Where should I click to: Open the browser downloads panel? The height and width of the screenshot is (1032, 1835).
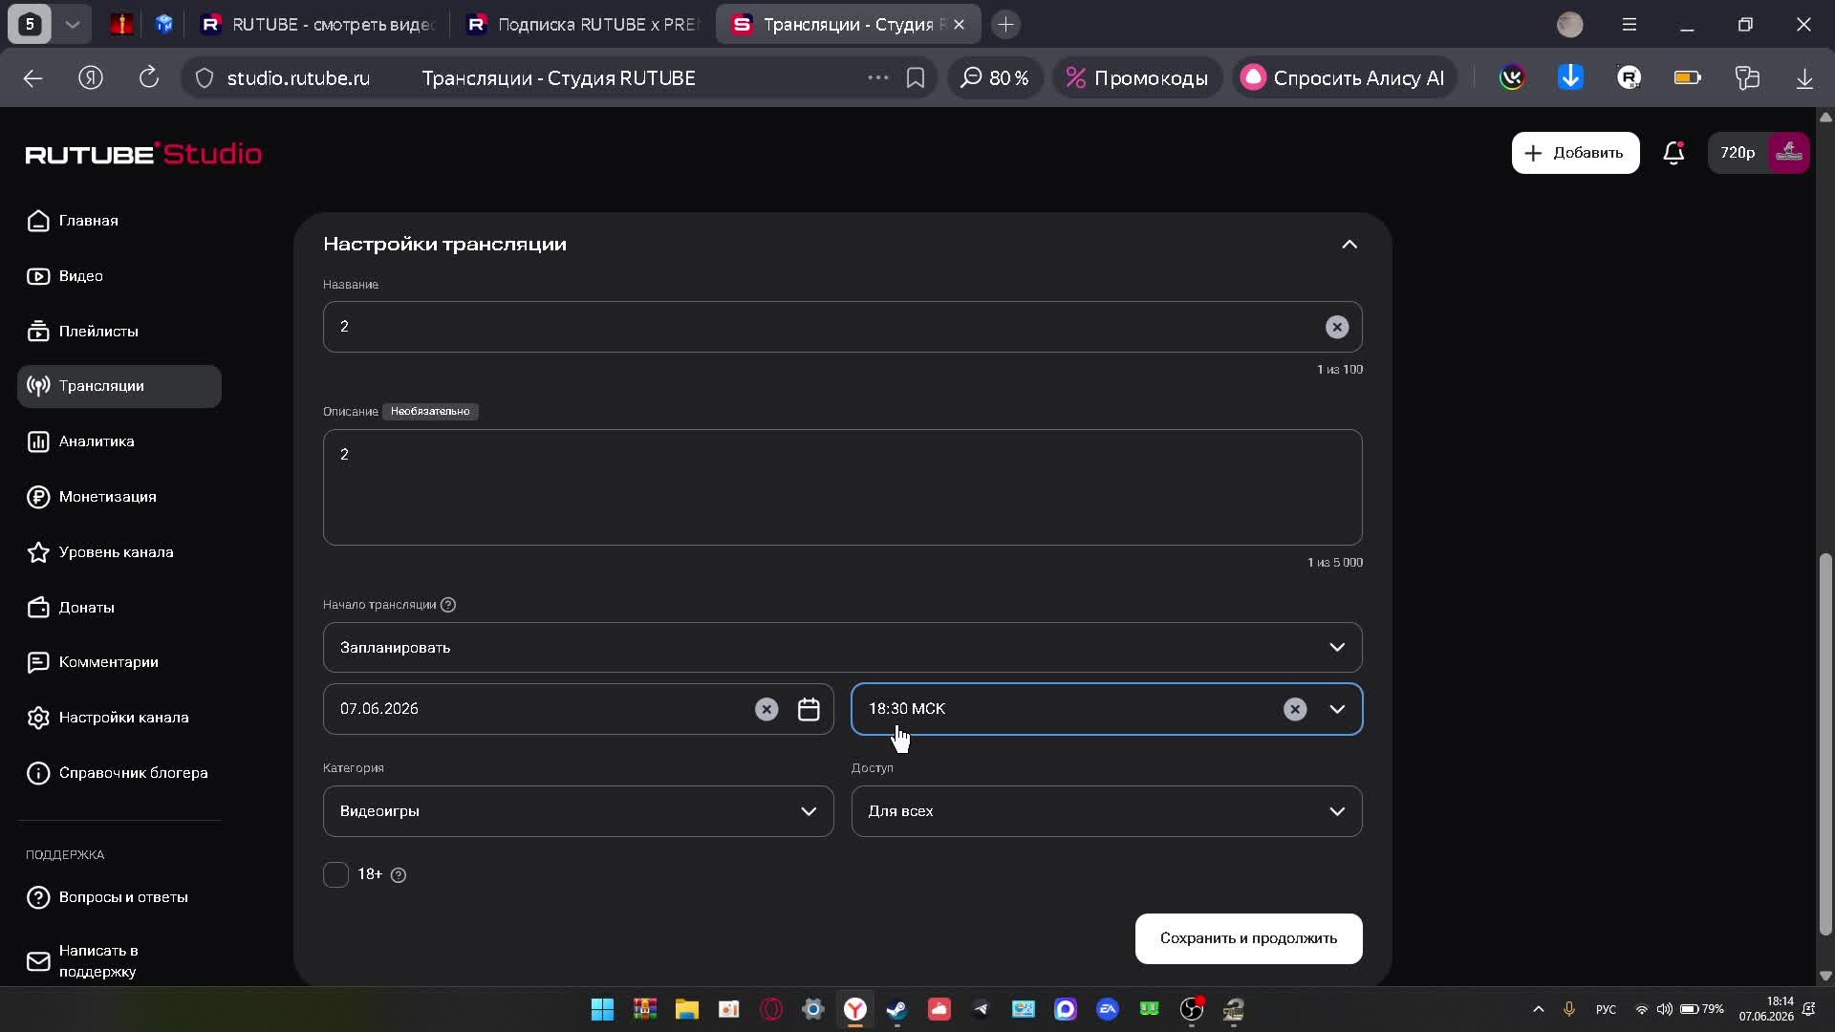point(1804,78)
